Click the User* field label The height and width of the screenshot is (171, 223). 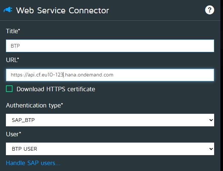[13, 134]
